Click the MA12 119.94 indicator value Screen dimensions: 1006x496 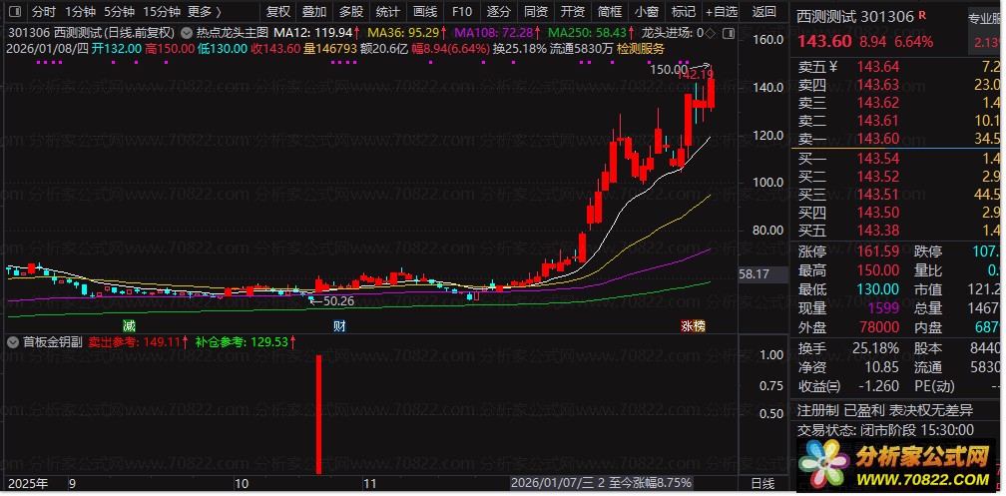click(317, 32)
